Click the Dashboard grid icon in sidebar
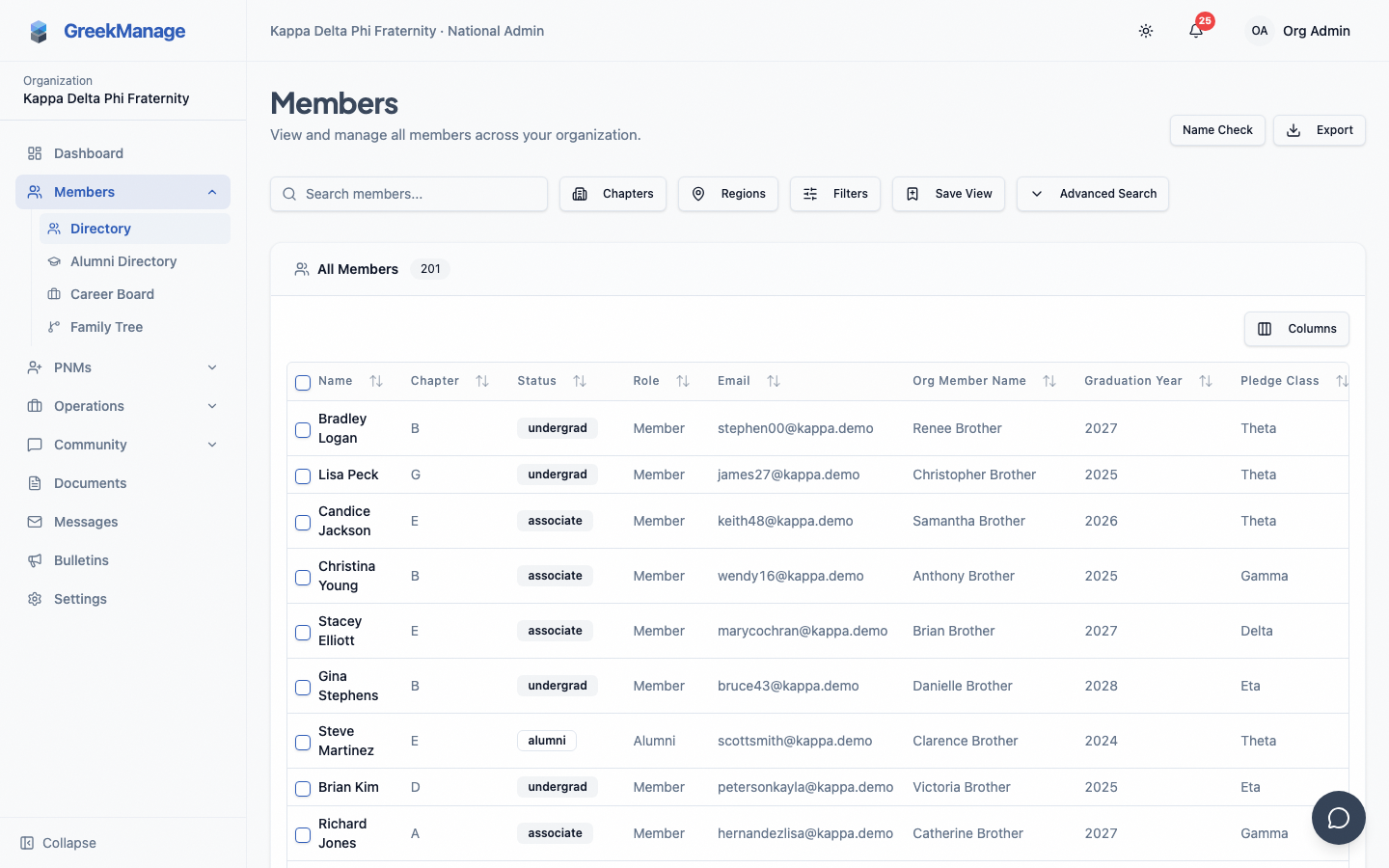 (x=35, y=153)
